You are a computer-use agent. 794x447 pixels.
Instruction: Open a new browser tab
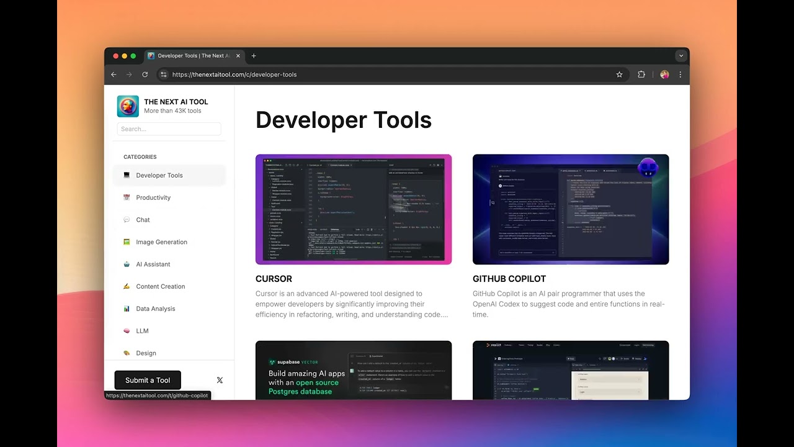253,56
